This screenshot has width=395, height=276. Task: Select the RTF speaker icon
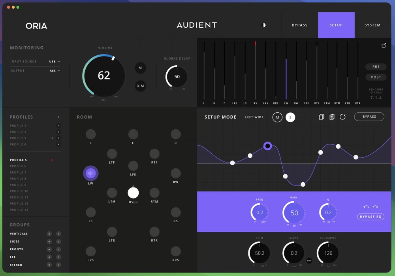(154, 154)
